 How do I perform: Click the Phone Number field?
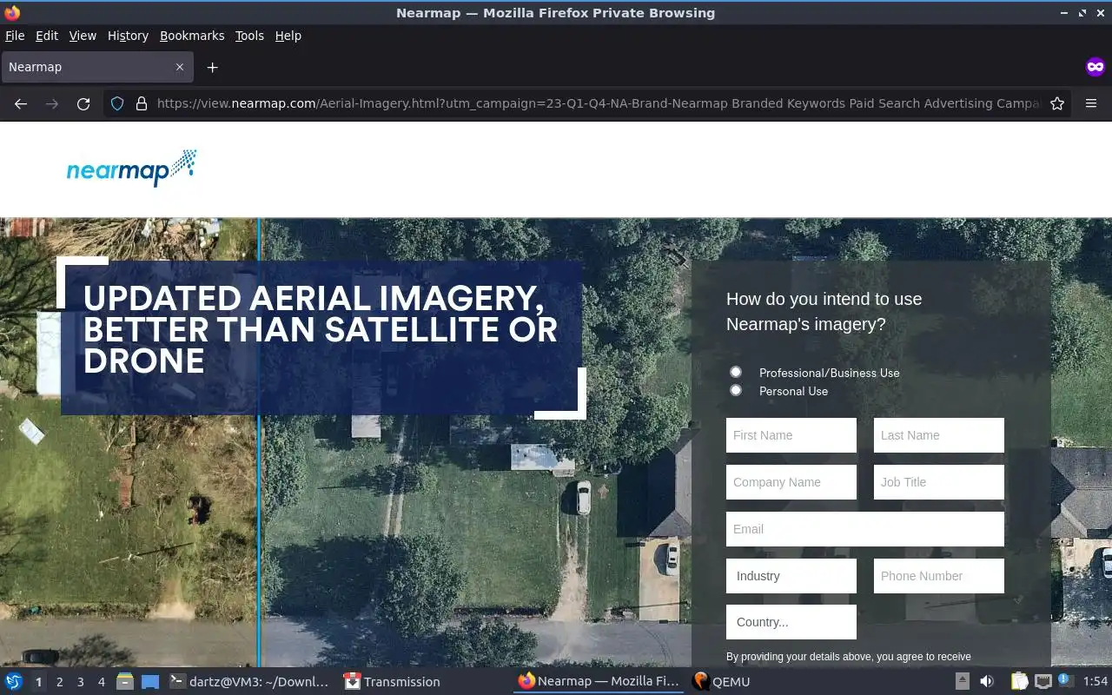coord(939,576)
